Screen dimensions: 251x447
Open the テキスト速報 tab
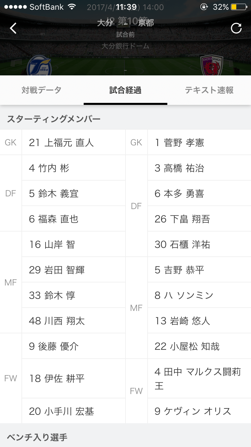tap(209, 90)
